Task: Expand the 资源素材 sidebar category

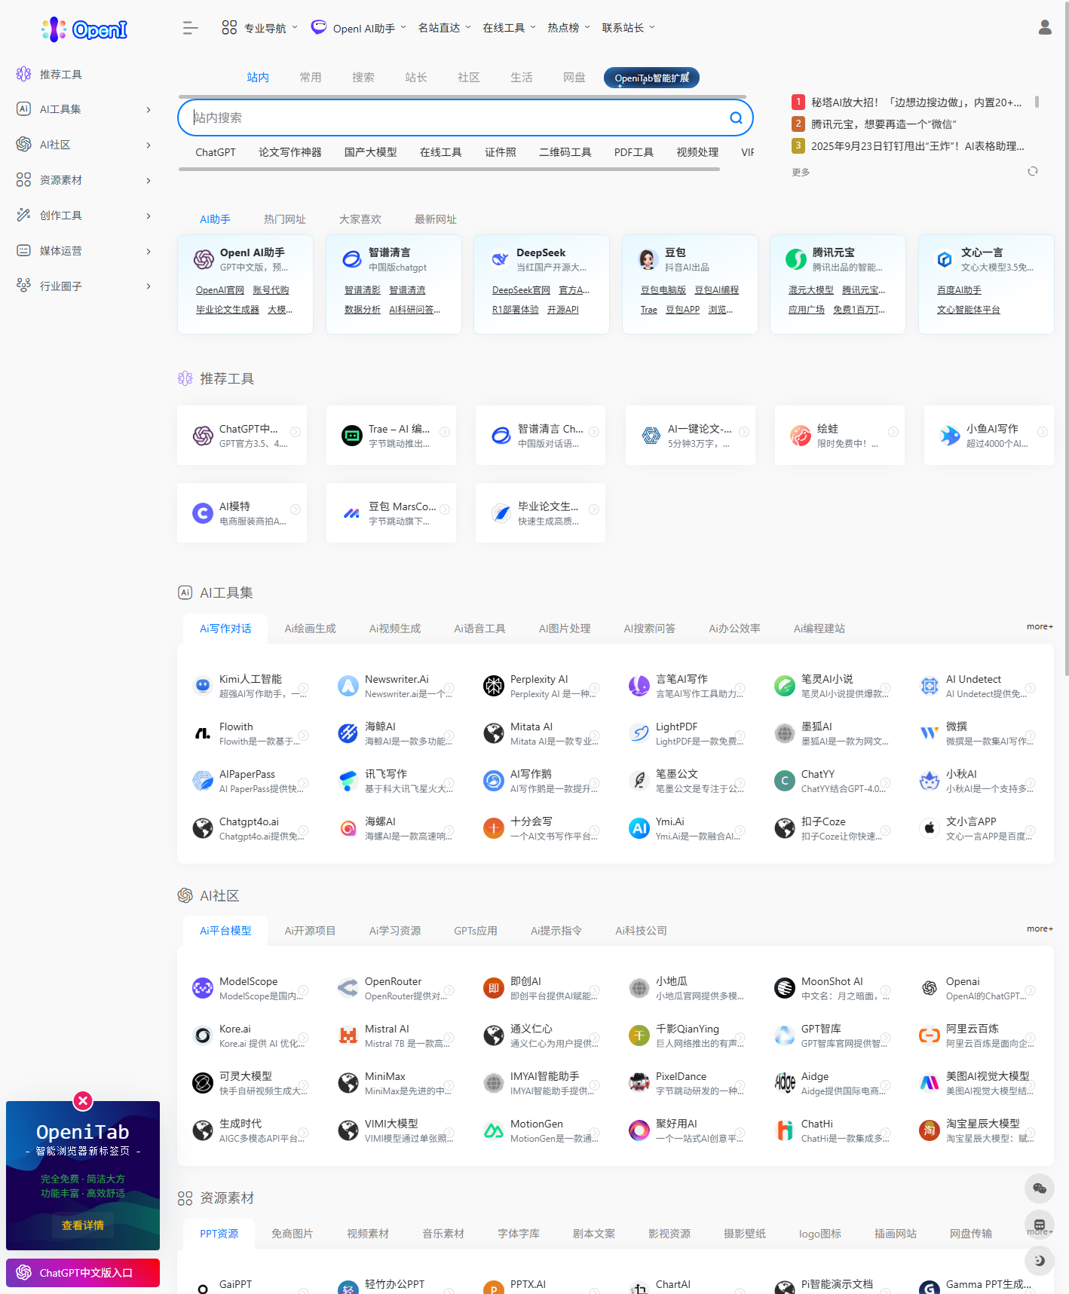Action: pyautogui.click(x=83, y=180)
